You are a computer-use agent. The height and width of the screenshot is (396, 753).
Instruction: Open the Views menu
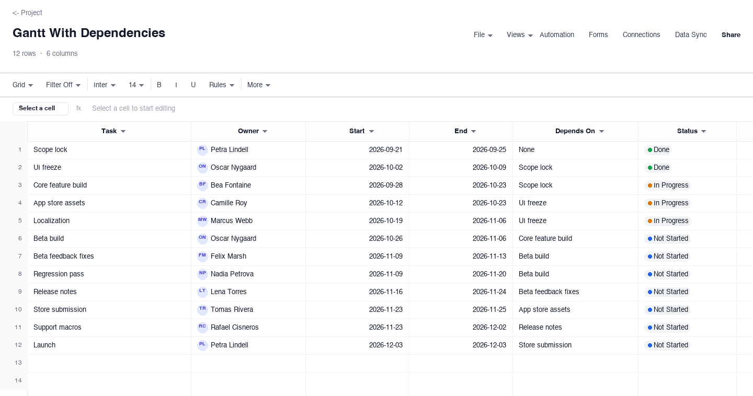[x=520, y=35]
